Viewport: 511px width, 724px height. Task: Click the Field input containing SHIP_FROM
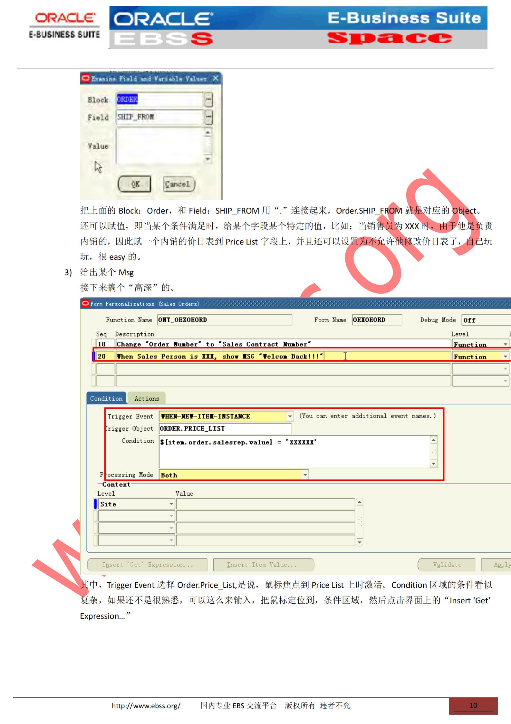160,117
